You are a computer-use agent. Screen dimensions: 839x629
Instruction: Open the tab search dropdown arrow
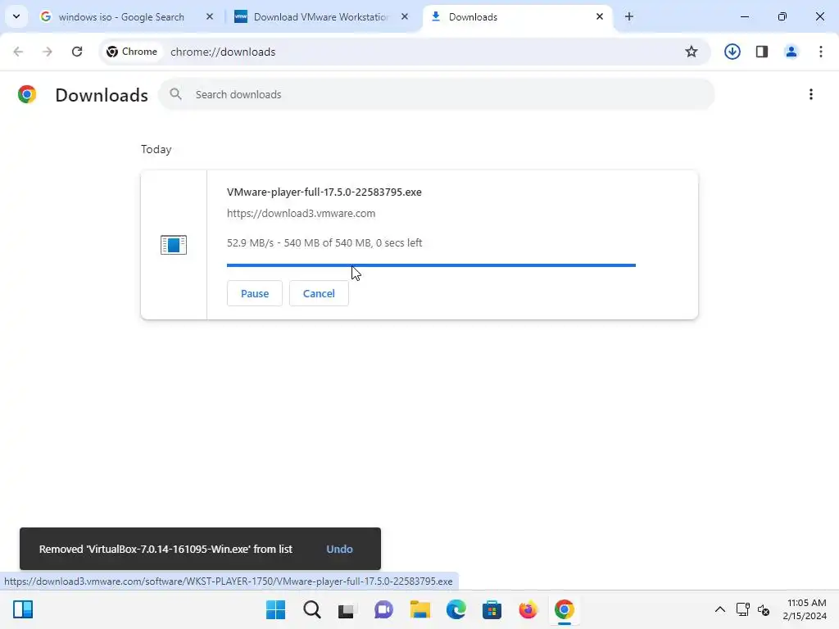16,16
